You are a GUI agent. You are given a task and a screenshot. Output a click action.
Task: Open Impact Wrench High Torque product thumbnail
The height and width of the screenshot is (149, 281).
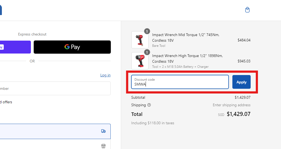(x=140, y=61)
